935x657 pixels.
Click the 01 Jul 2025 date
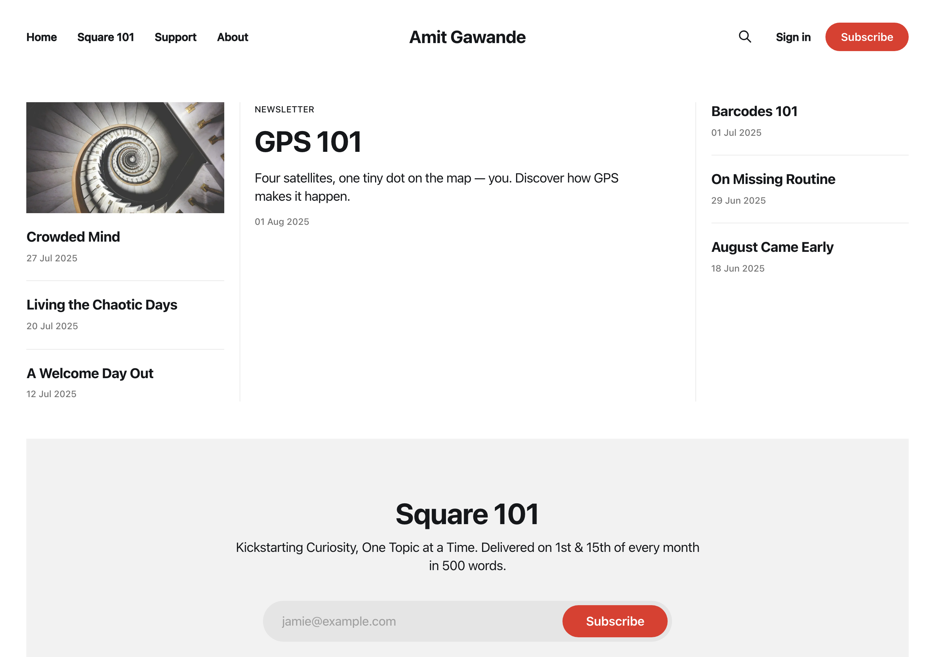[x=736, y=133]
